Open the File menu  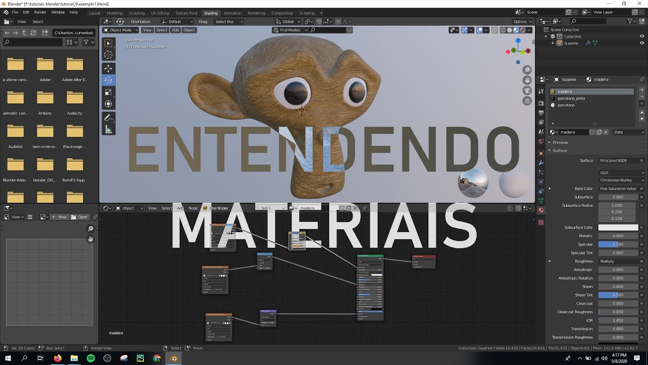tap(15, 12)
